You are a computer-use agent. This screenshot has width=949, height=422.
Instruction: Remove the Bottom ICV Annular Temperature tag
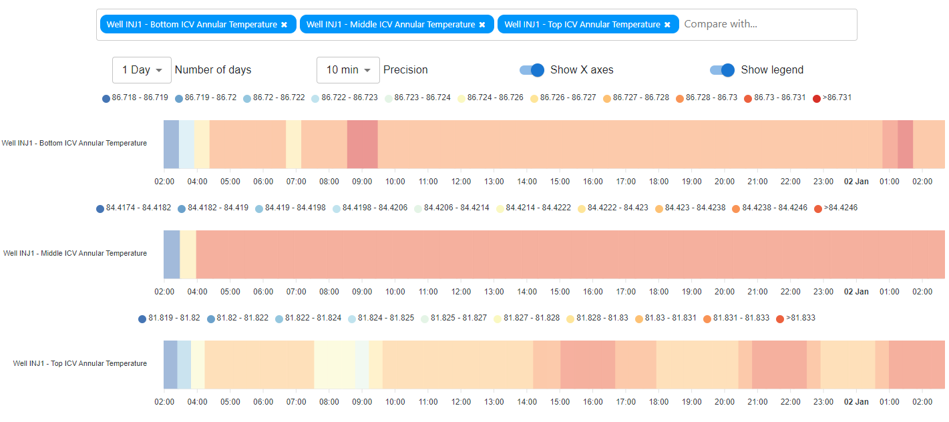click(285, 23)
